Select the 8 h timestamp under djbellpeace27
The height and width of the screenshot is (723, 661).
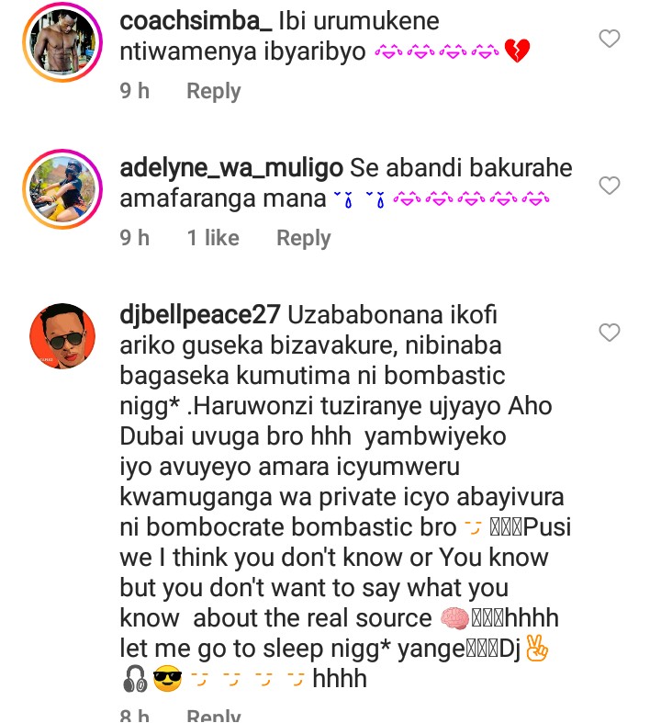pos(135,716)
